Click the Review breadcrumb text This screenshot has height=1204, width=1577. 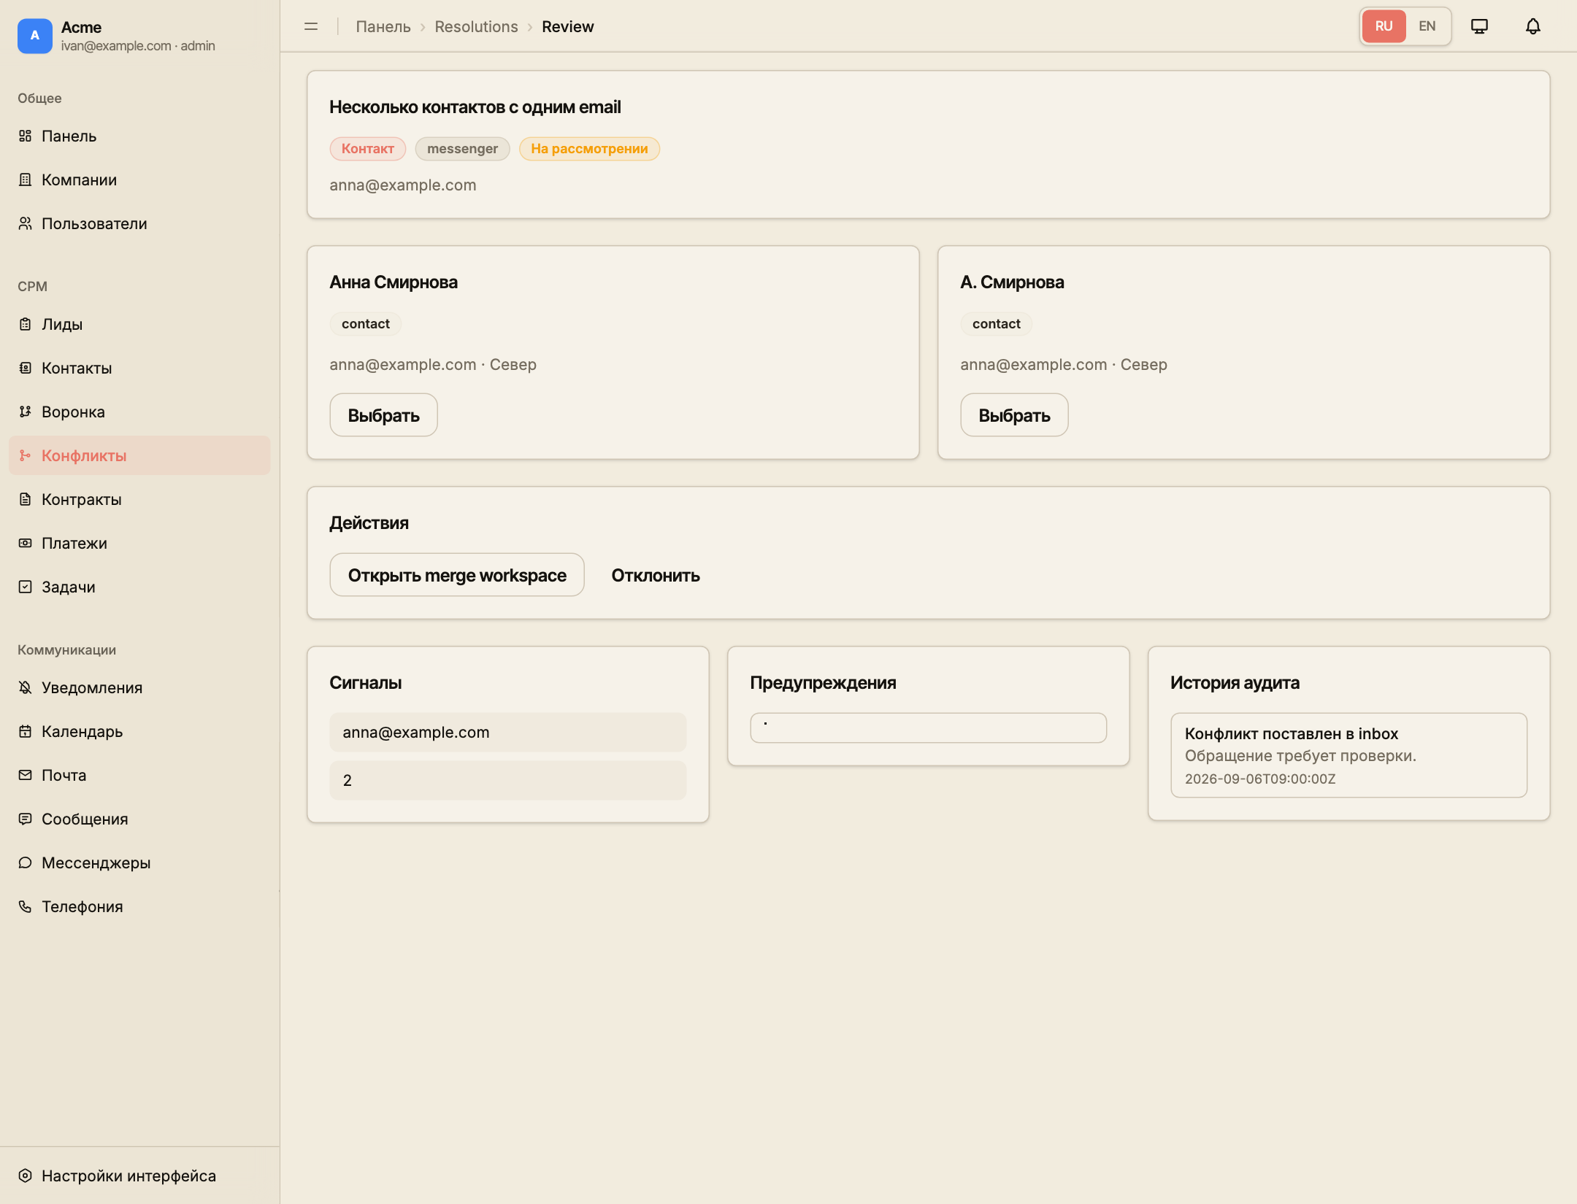click(x=568, y=27)
